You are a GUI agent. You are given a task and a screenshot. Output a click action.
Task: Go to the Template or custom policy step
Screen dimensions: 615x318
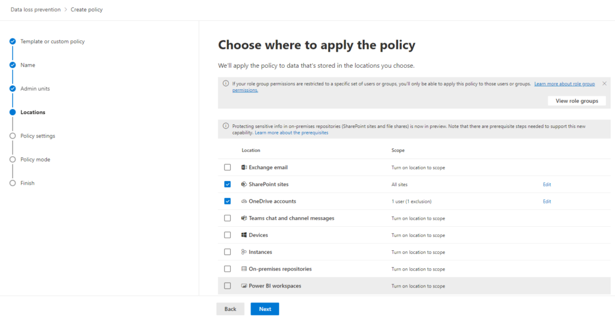pos(52,41)
